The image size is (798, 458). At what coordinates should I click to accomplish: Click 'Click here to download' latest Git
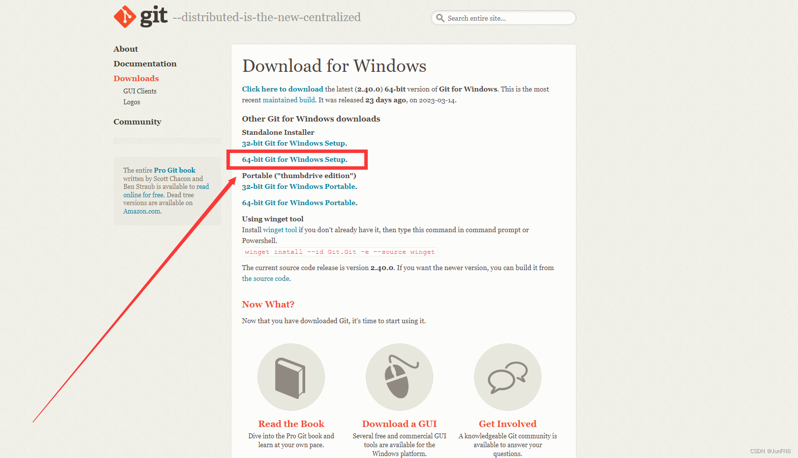(283, 89)
